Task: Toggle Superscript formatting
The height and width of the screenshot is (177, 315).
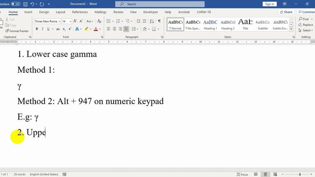Action: (70, 29)
